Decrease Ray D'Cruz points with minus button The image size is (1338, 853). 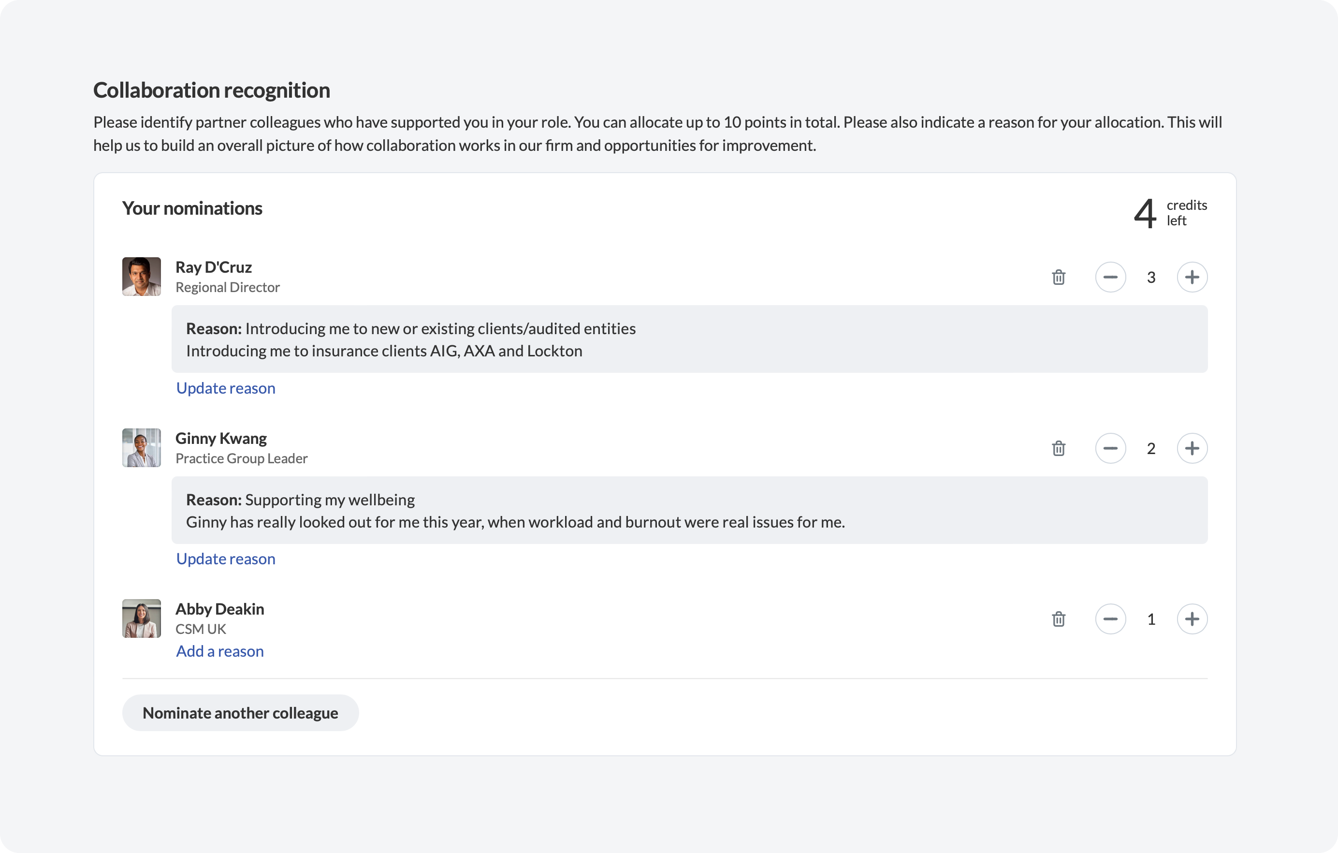click(x=1110, y=277)
